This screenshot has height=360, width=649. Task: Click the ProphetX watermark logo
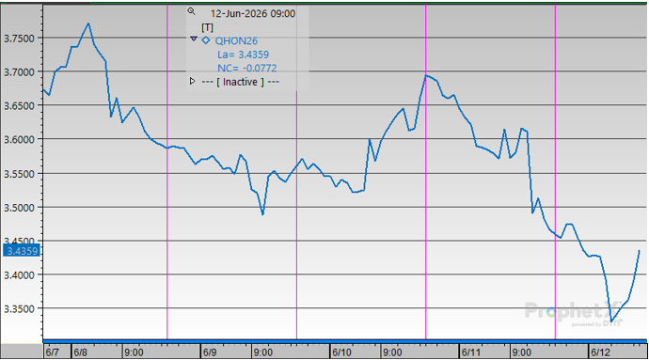(574, 313)
